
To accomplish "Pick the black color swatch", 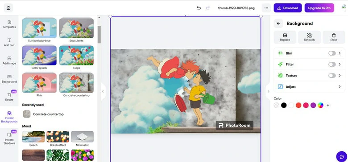I will (284, 105).
